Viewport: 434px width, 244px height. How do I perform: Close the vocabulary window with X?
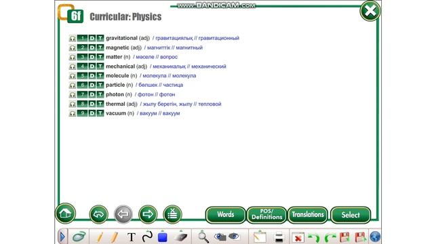coord(370,11)
